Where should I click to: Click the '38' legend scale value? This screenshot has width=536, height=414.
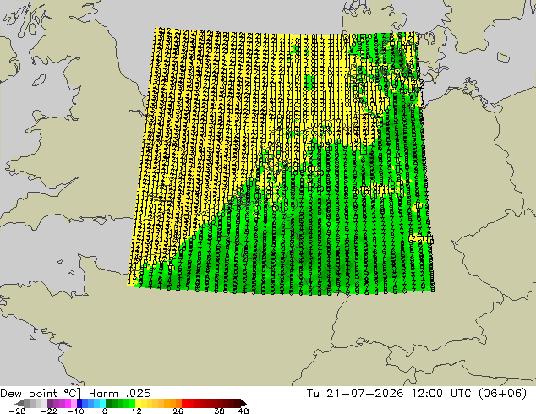[x=220, y=411]
